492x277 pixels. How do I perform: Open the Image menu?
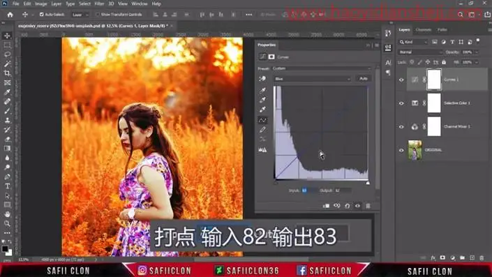(x=40, y=3)
